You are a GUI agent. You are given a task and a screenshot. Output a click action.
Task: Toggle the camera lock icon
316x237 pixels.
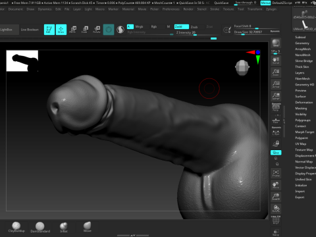point(276,144)
